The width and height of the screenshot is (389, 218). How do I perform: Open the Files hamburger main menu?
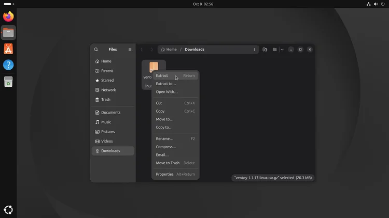point(130,50)
